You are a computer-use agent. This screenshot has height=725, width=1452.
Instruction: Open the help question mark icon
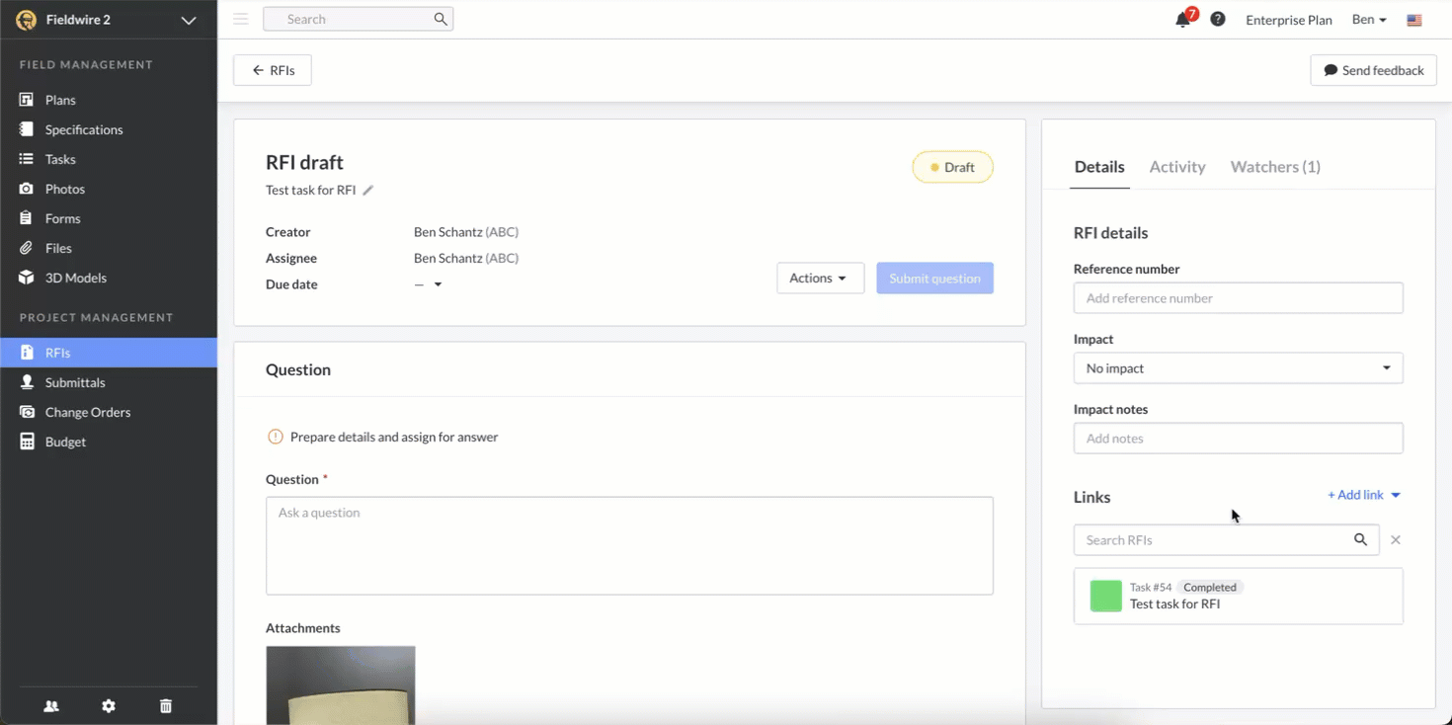pos(1218,19)
